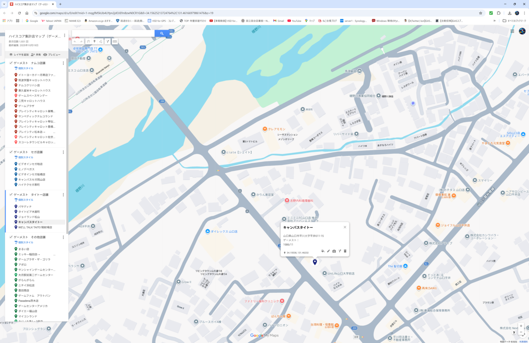Click the browser reload button

pos(19,13)
